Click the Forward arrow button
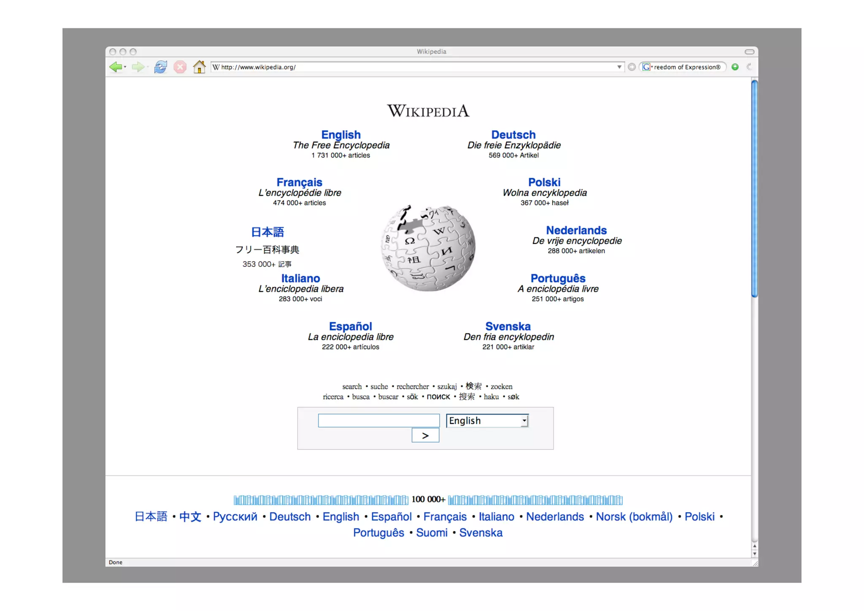 (138, 67)
